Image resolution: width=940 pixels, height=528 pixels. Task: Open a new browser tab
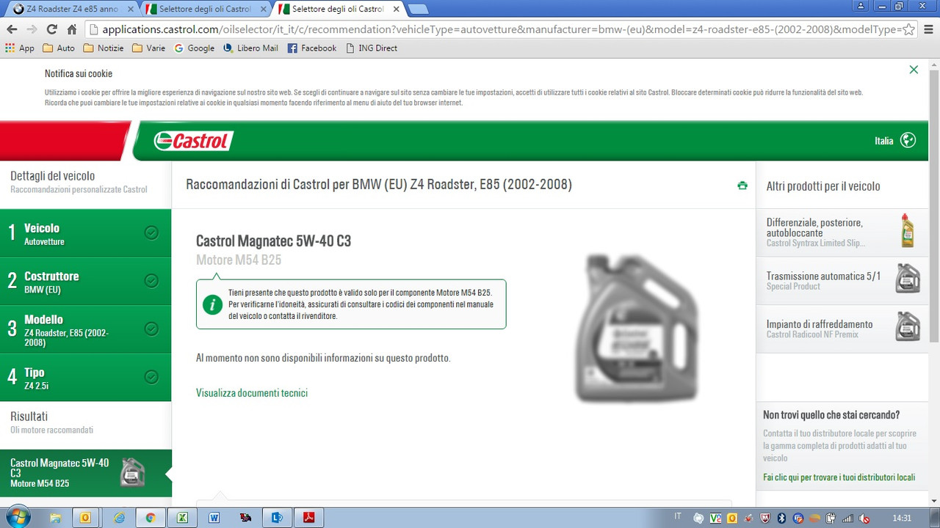[x=417, y=9]
